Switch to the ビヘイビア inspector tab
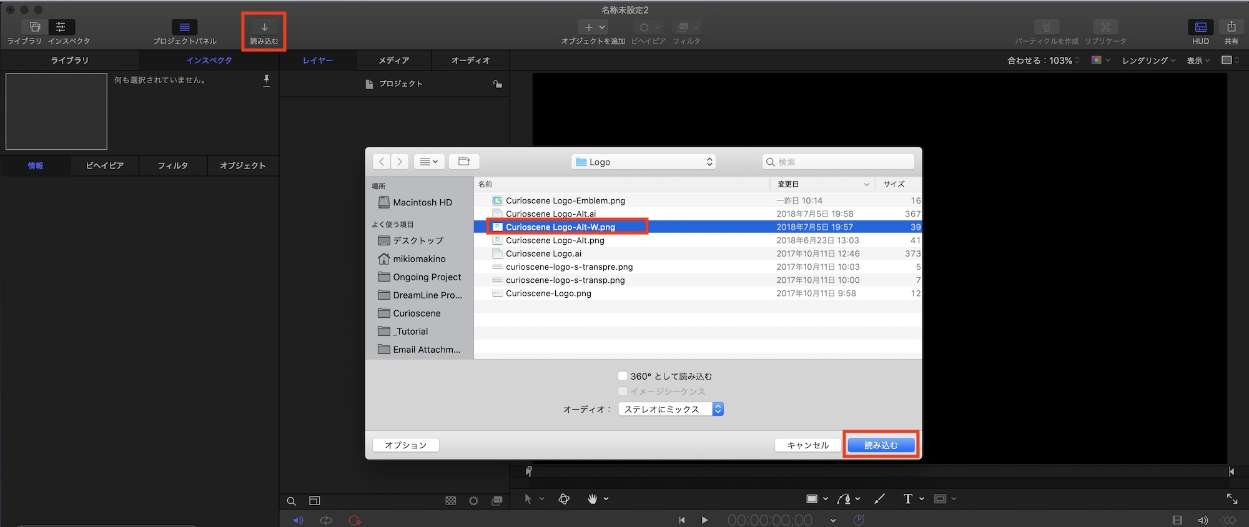1249x527 pixels. [x=104, y=165]
